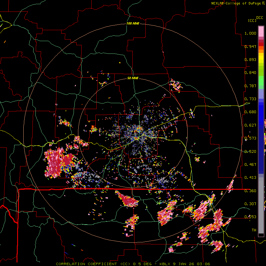Click the Correlation Coefficient KBLX caption text
This screenshot has width=266, height=266.
coord(133,264)
